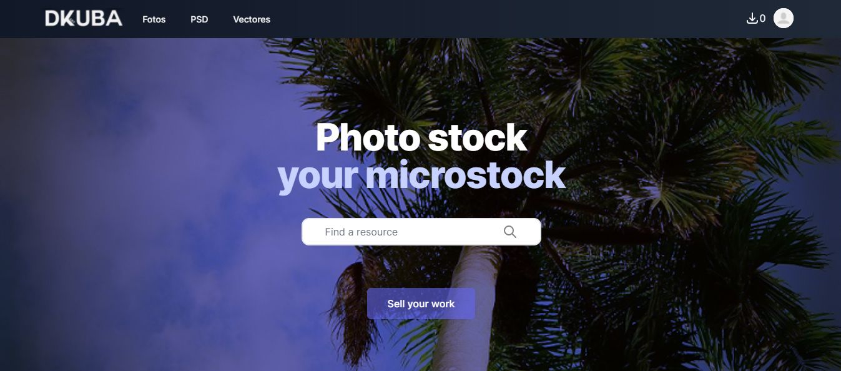This screenshot has height=371, width=841.
Task: Open the downloads tray icon
Action: coord(752,19)
